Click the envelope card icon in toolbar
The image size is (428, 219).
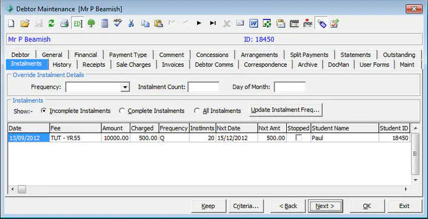(240, 23)
